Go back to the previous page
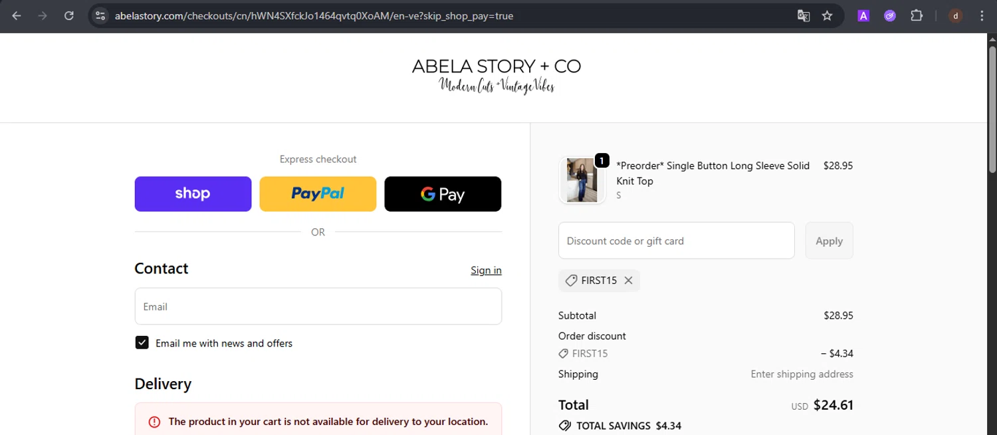 click(x=17, y=15)
